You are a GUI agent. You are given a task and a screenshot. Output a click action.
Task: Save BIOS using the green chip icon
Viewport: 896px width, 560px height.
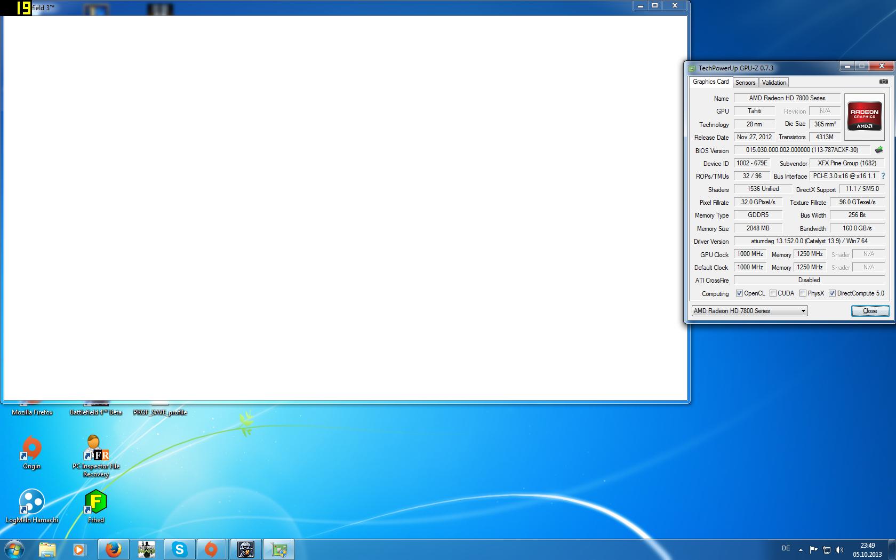click(879, 150)
